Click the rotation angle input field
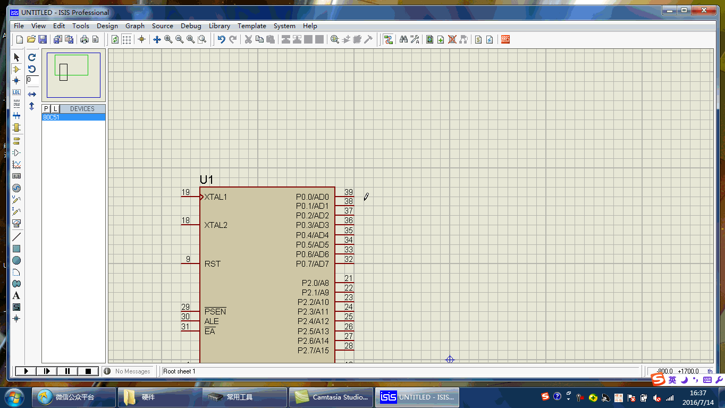This screenshot has height=408, width=725. pyautogui.click(x=32, y=80)
